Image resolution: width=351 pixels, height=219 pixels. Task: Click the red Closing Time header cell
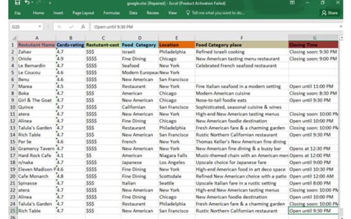(313, 45)
